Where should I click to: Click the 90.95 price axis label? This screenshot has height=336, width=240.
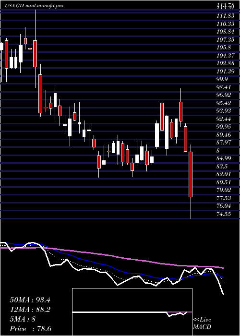[224, 127]
